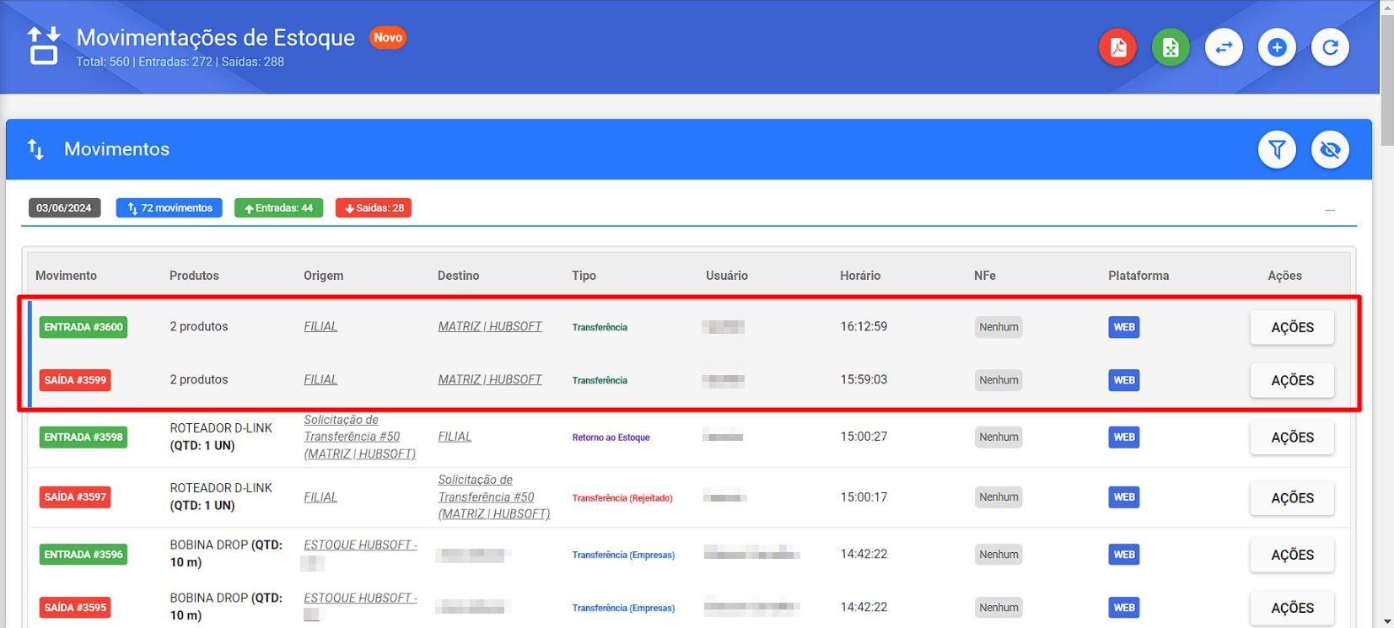Open AÇÕES menu for SAÍDA #3599
Image resolution: width=1394 pixels, height=628 pixels.
point(1292,380)
